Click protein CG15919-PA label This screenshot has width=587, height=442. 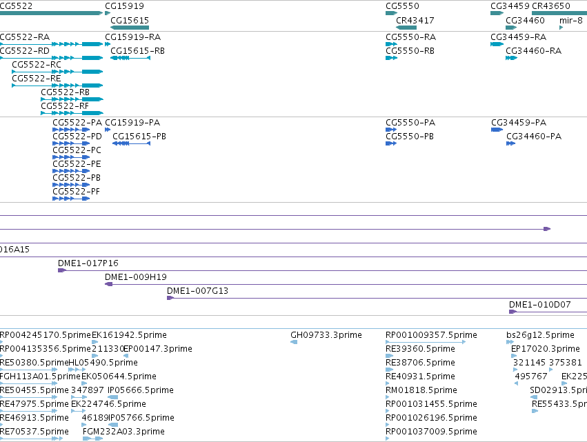click(132, 123)
